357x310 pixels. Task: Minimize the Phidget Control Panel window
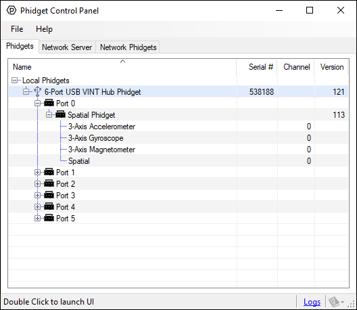coord(279,10)
